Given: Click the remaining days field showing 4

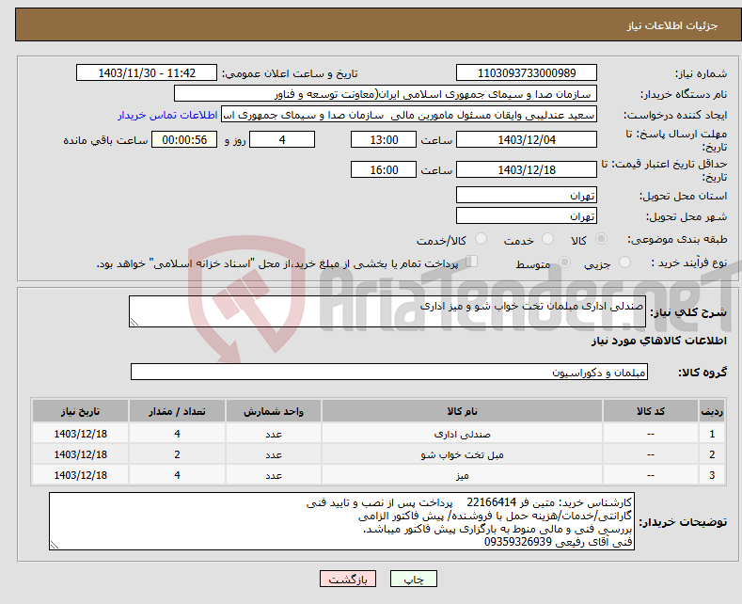Looking at the screenshot, I should click(x=282, y=139).
